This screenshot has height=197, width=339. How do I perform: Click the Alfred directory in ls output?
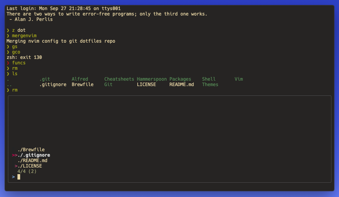point(80,79)
